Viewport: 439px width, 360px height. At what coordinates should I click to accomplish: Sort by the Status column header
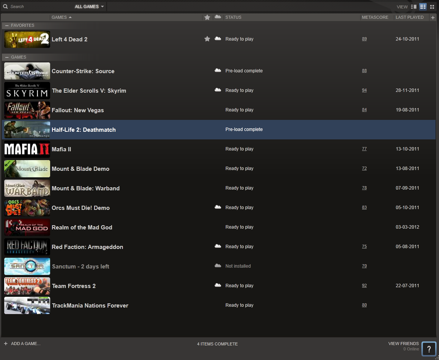click(x=233, y=17)
